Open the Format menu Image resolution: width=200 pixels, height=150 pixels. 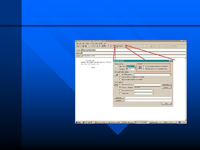92,44
